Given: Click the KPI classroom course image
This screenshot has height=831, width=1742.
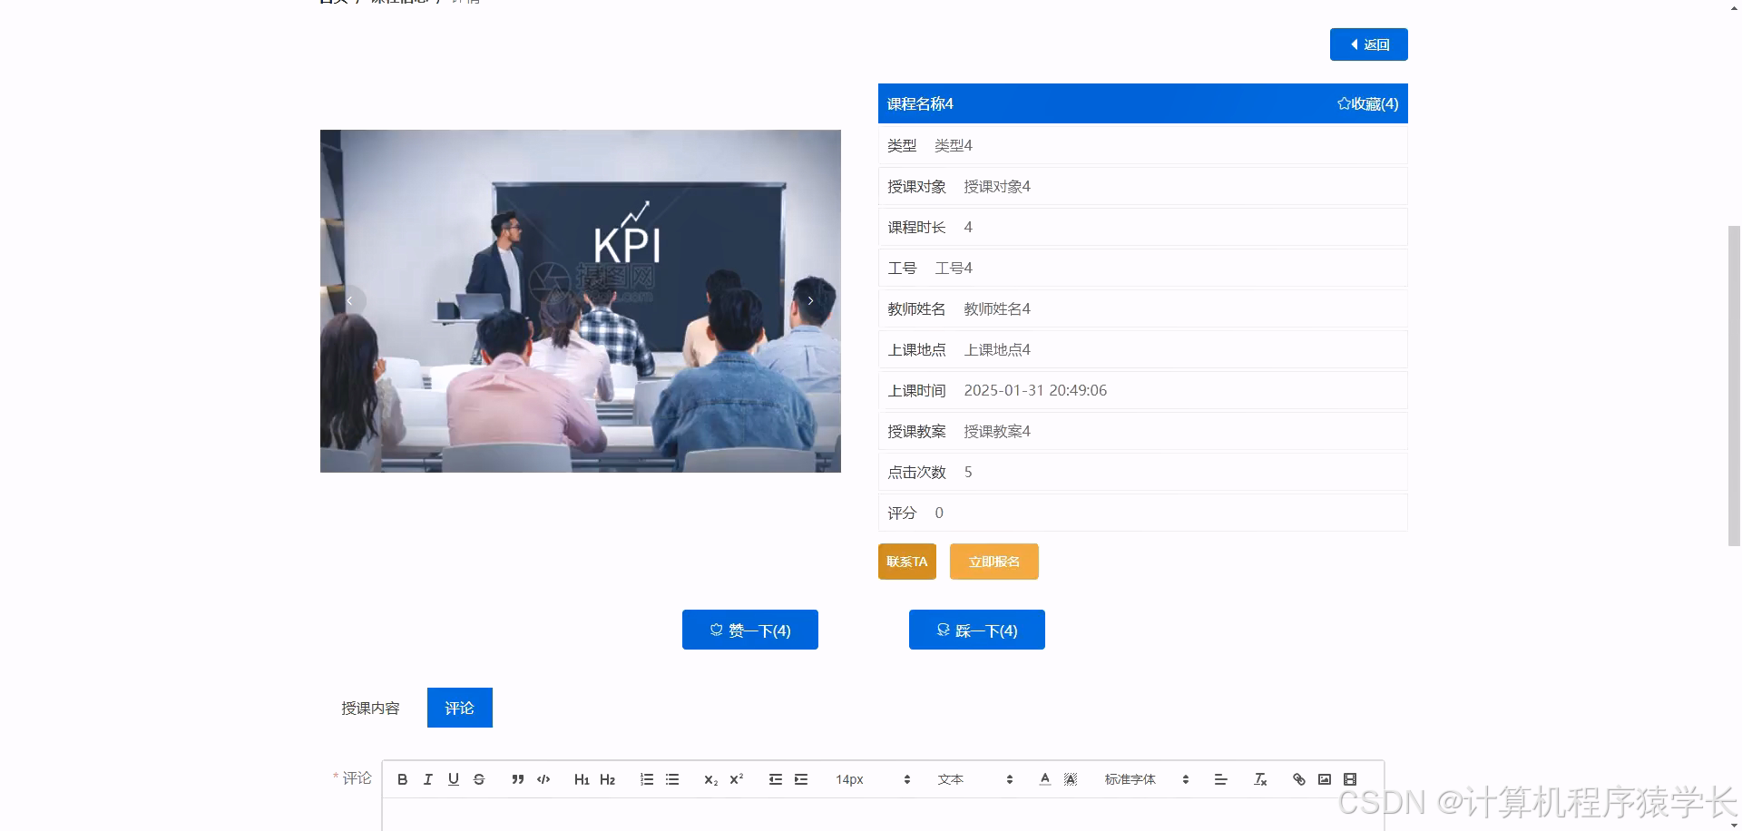Looking at the screenshot, I should point(580,301).
